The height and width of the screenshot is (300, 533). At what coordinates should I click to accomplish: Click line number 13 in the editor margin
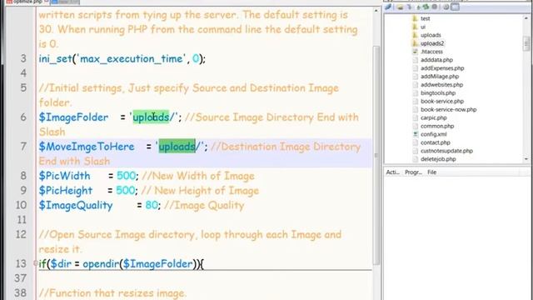[21, 263]
